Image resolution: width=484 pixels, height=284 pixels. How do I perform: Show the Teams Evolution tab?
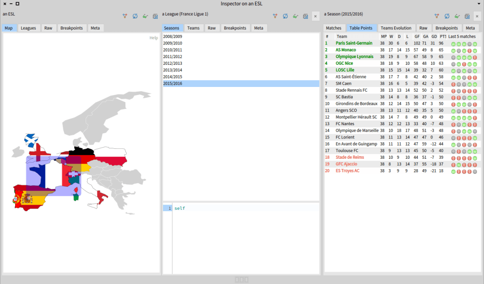396,28
